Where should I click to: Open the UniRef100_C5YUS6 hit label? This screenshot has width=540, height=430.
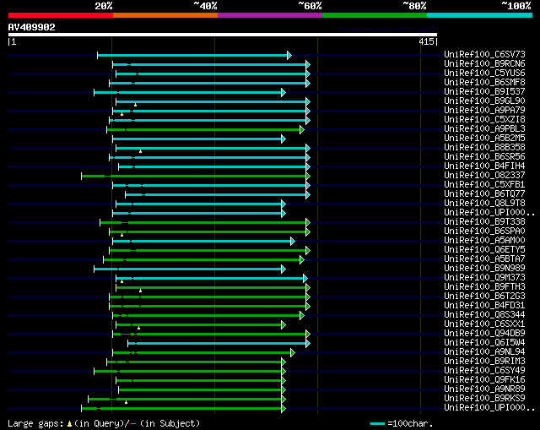click(484, 73)
